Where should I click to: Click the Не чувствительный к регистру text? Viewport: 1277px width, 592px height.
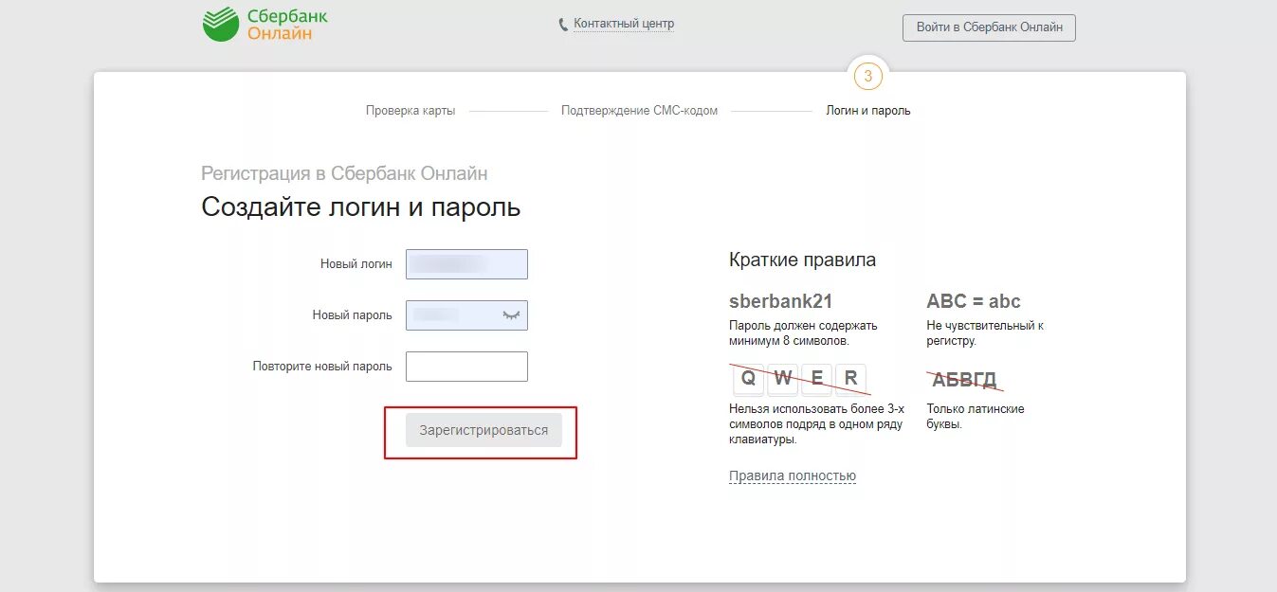click(985, 332)
